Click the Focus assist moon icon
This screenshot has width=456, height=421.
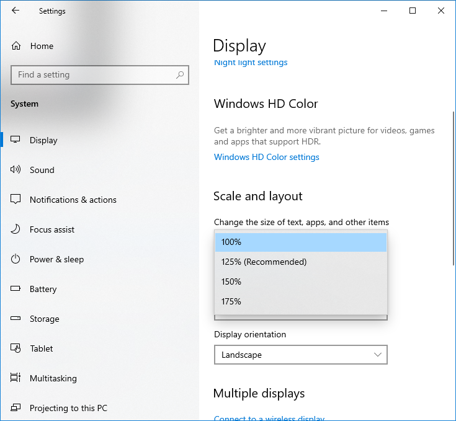coord(16,229)
